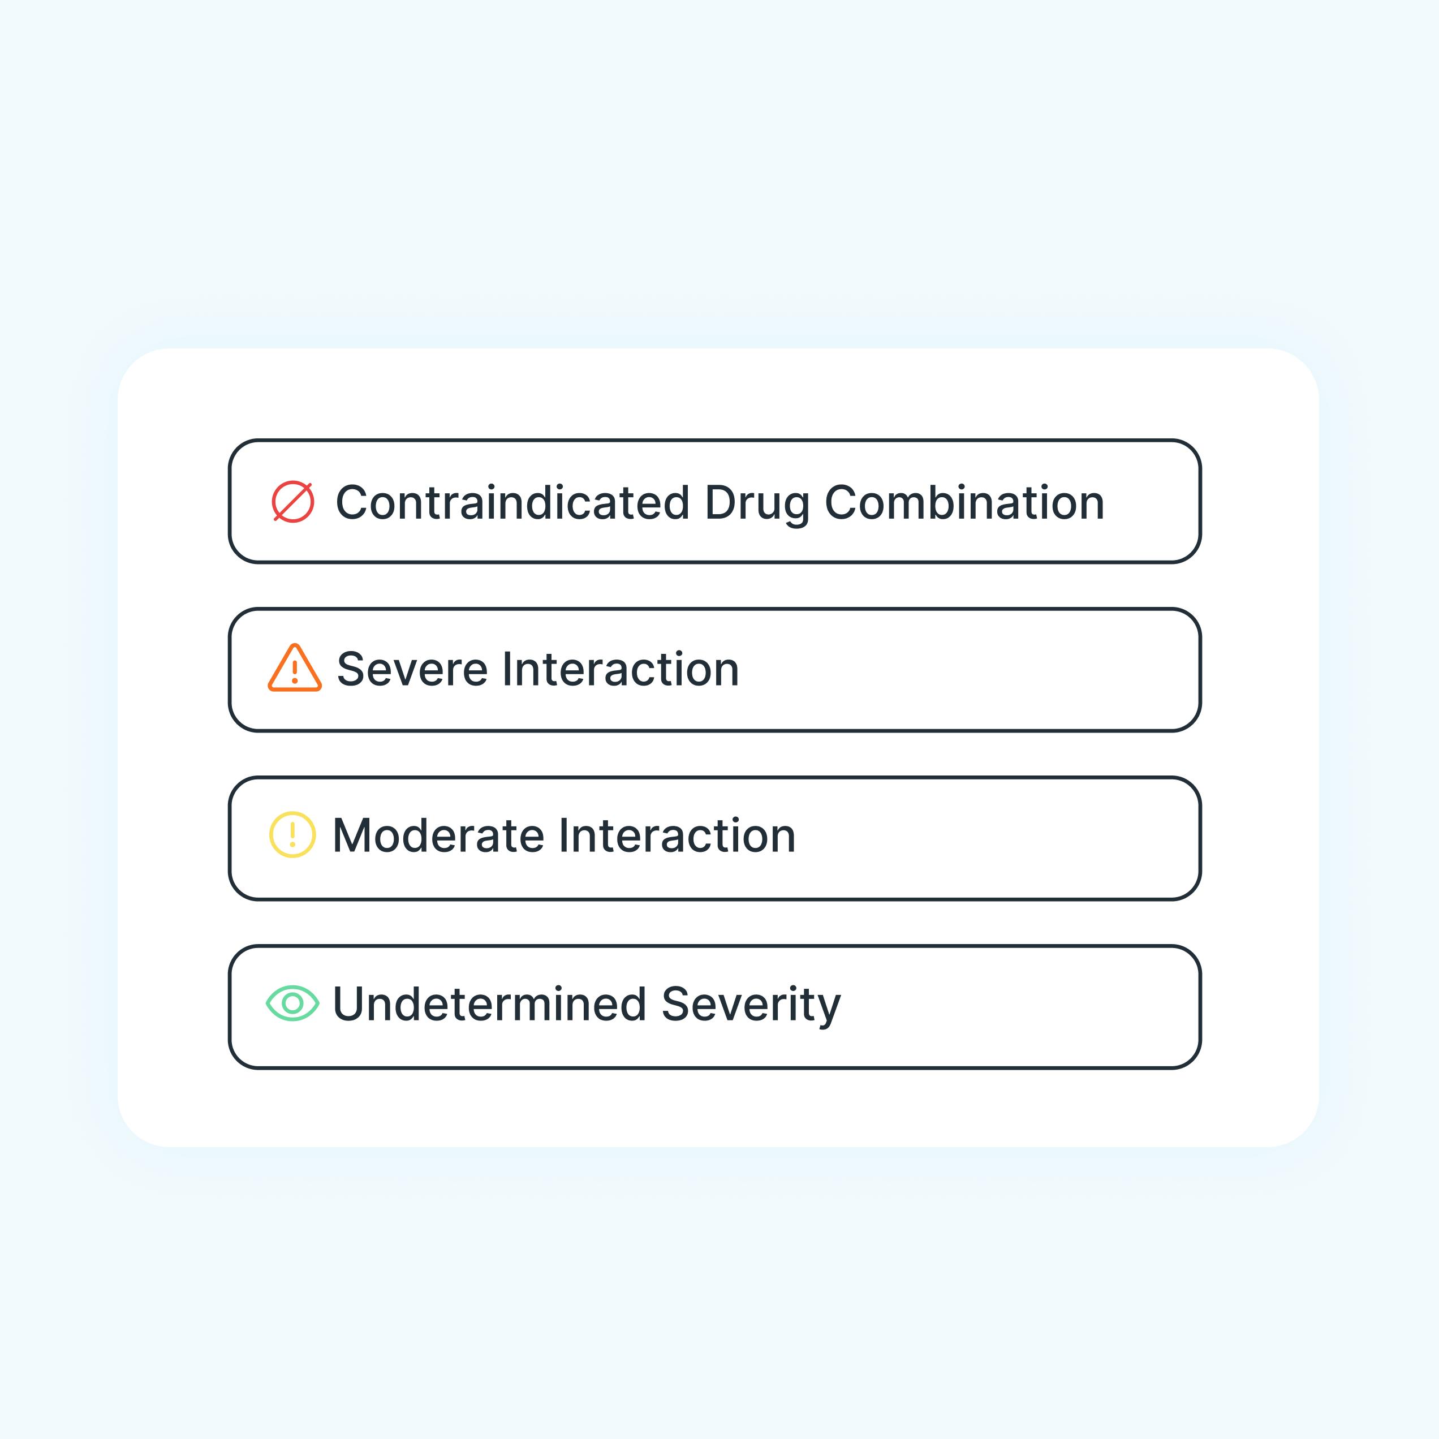This screenshot has width=1439, height=1439.
Task: Choose the Undetermined Severity option
Action: [715, 1007]
